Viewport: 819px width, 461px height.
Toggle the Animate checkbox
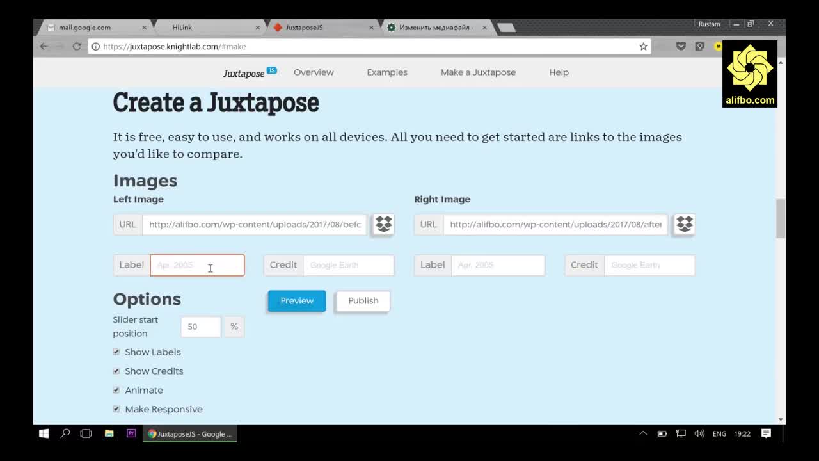click(x=116, y=390)
